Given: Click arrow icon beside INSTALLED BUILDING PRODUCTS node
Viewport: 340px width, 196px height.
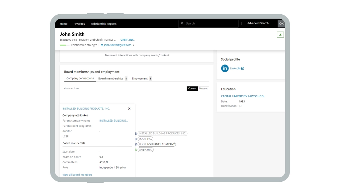Looking at the screenshot, I should 136,134.
